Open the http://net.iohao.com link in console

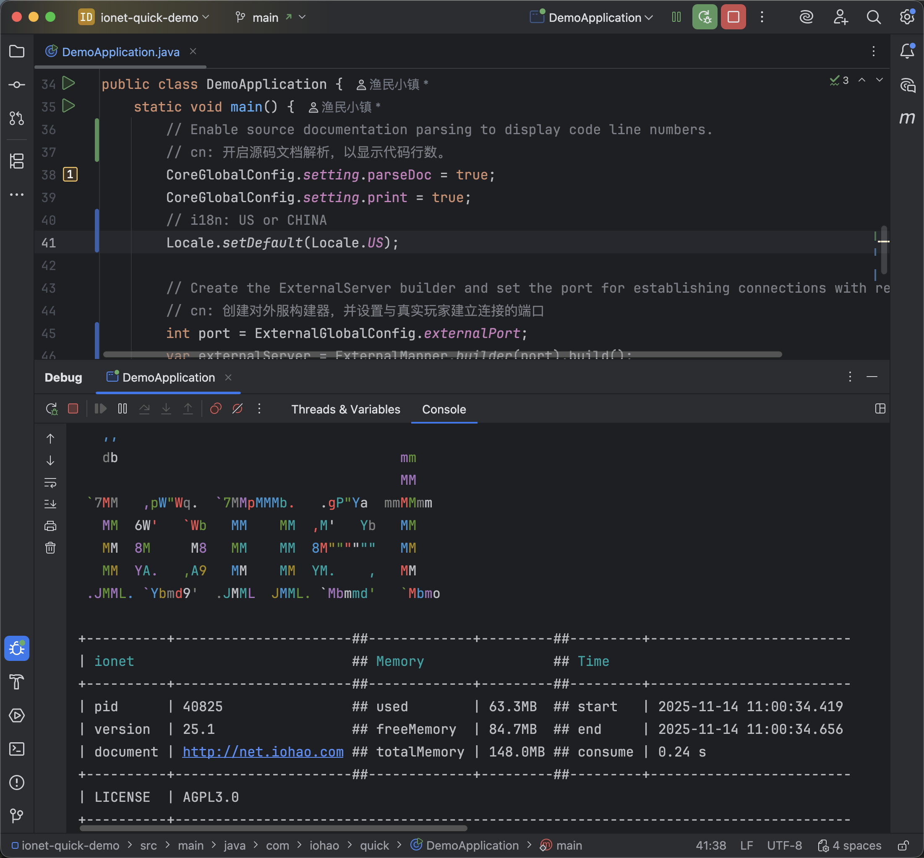click(263, 751)
